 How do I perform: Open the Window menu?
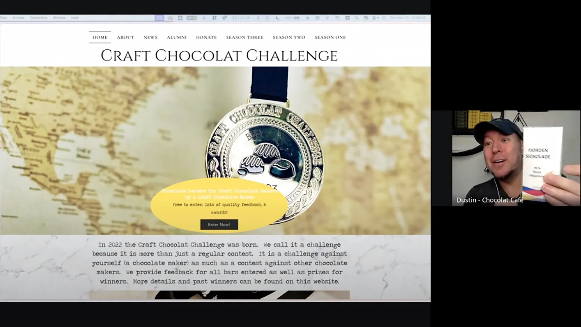tap(59, 18)
